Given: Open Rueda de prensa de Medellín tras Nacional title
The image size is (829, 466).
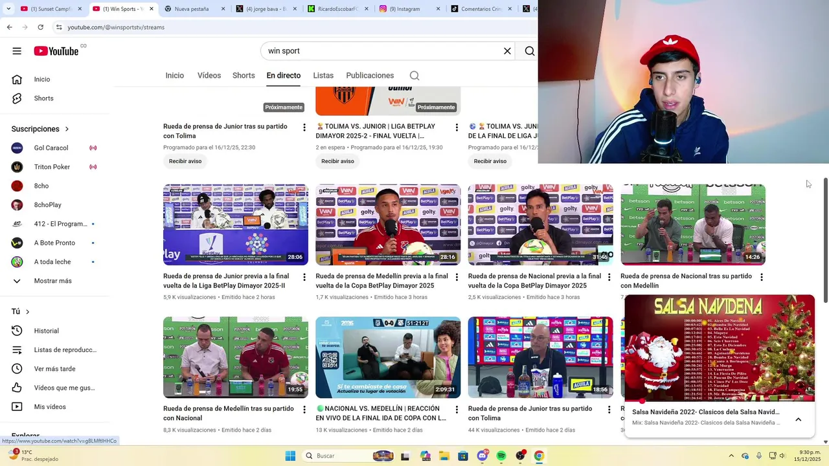Looking at the screenshot, I should (229, 413).
